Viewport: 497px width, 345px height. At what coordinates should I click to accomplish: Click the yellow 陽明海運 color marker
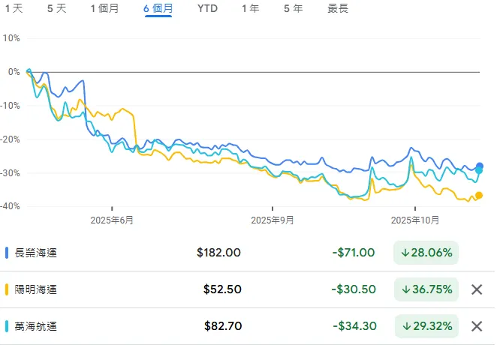(x=7, y=289)
